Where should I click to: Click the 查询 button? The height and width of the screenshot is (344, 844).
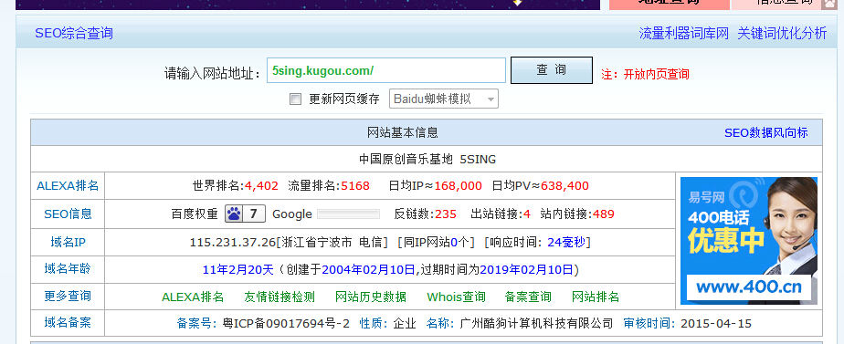[x=551, y=70]
